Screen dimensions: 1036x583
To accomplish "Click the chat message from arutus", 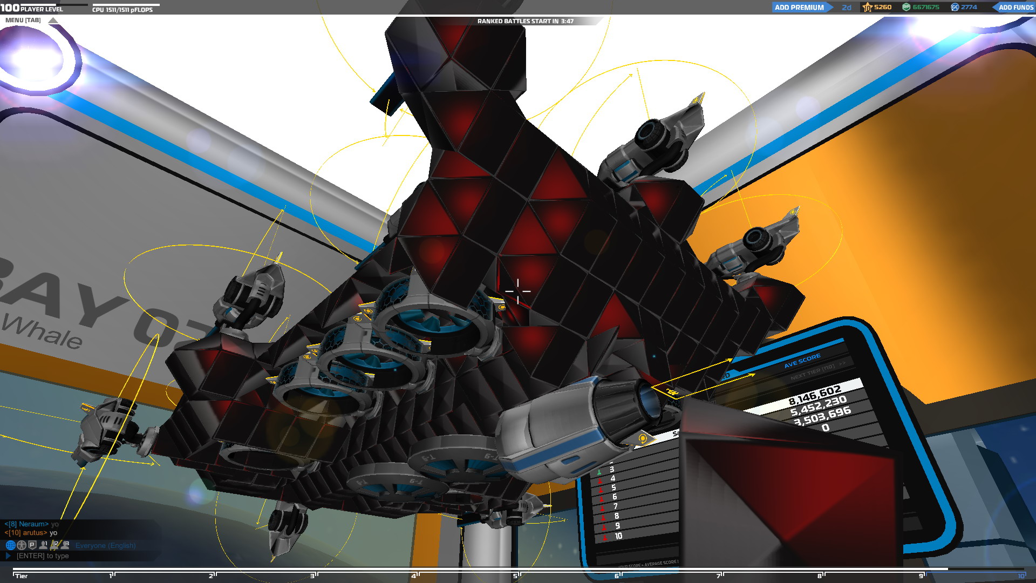I will point(31,532).
